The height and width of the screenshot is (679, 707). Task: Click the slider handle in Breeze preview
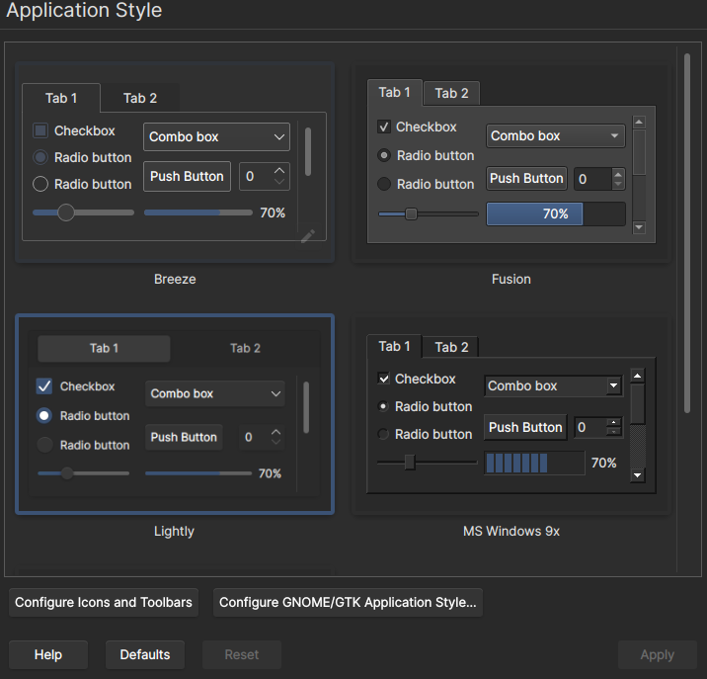[66, 212]
